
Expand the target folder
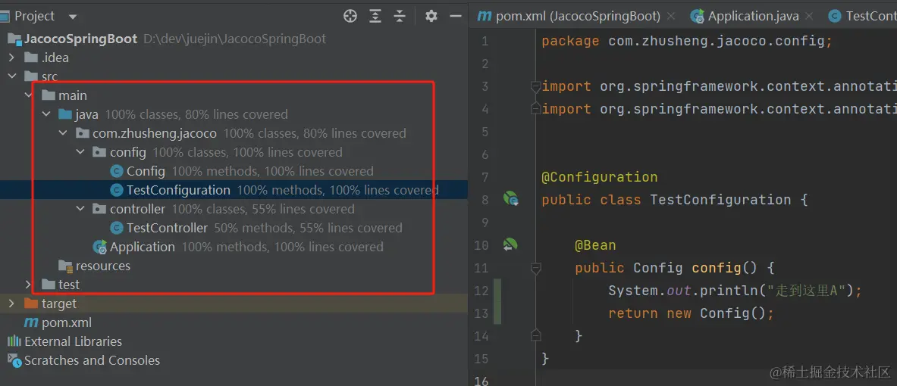[12, 304]
